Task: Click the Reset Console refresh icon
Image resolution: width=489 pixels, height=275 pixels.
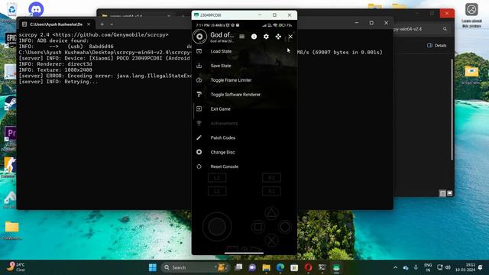Action: point(199,167)
